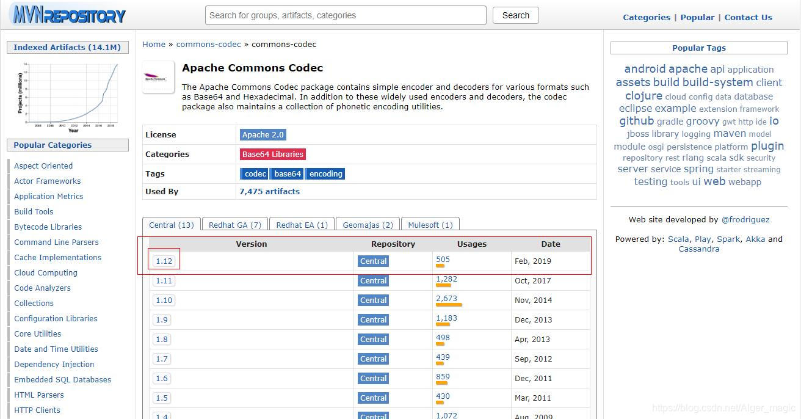Open version 1.8 link

[162, 339]
